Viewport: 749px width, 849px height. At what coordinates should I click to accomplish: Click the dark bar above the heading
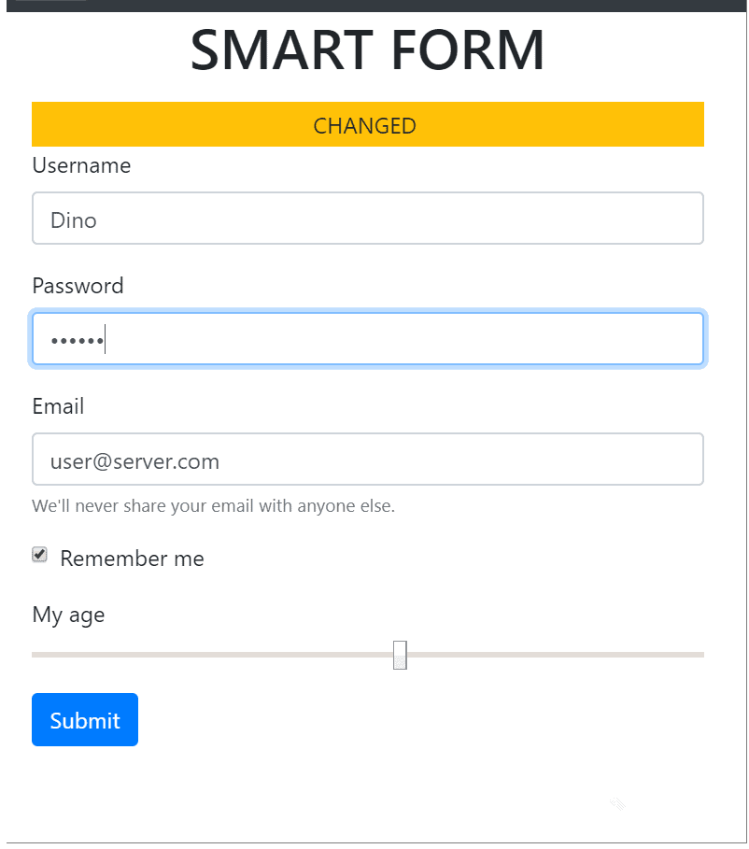point(376,6)
